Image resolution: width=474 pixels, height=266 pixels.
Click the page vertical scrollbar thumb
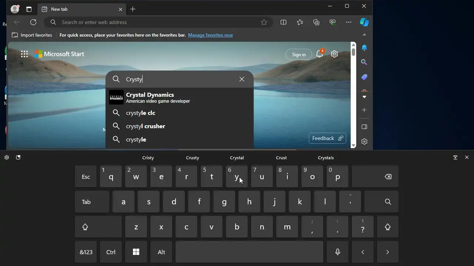354,52
